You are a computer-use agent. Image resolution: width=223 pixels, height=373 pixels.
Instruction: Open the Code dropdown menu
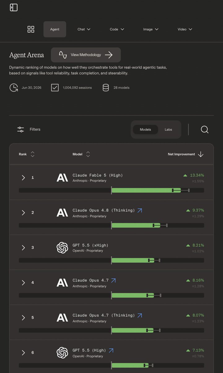pyautogui.click(x=117, y=29)
